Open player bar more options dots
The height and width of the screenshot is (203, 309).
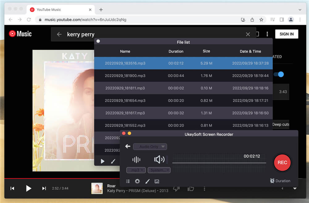point(204,189)
